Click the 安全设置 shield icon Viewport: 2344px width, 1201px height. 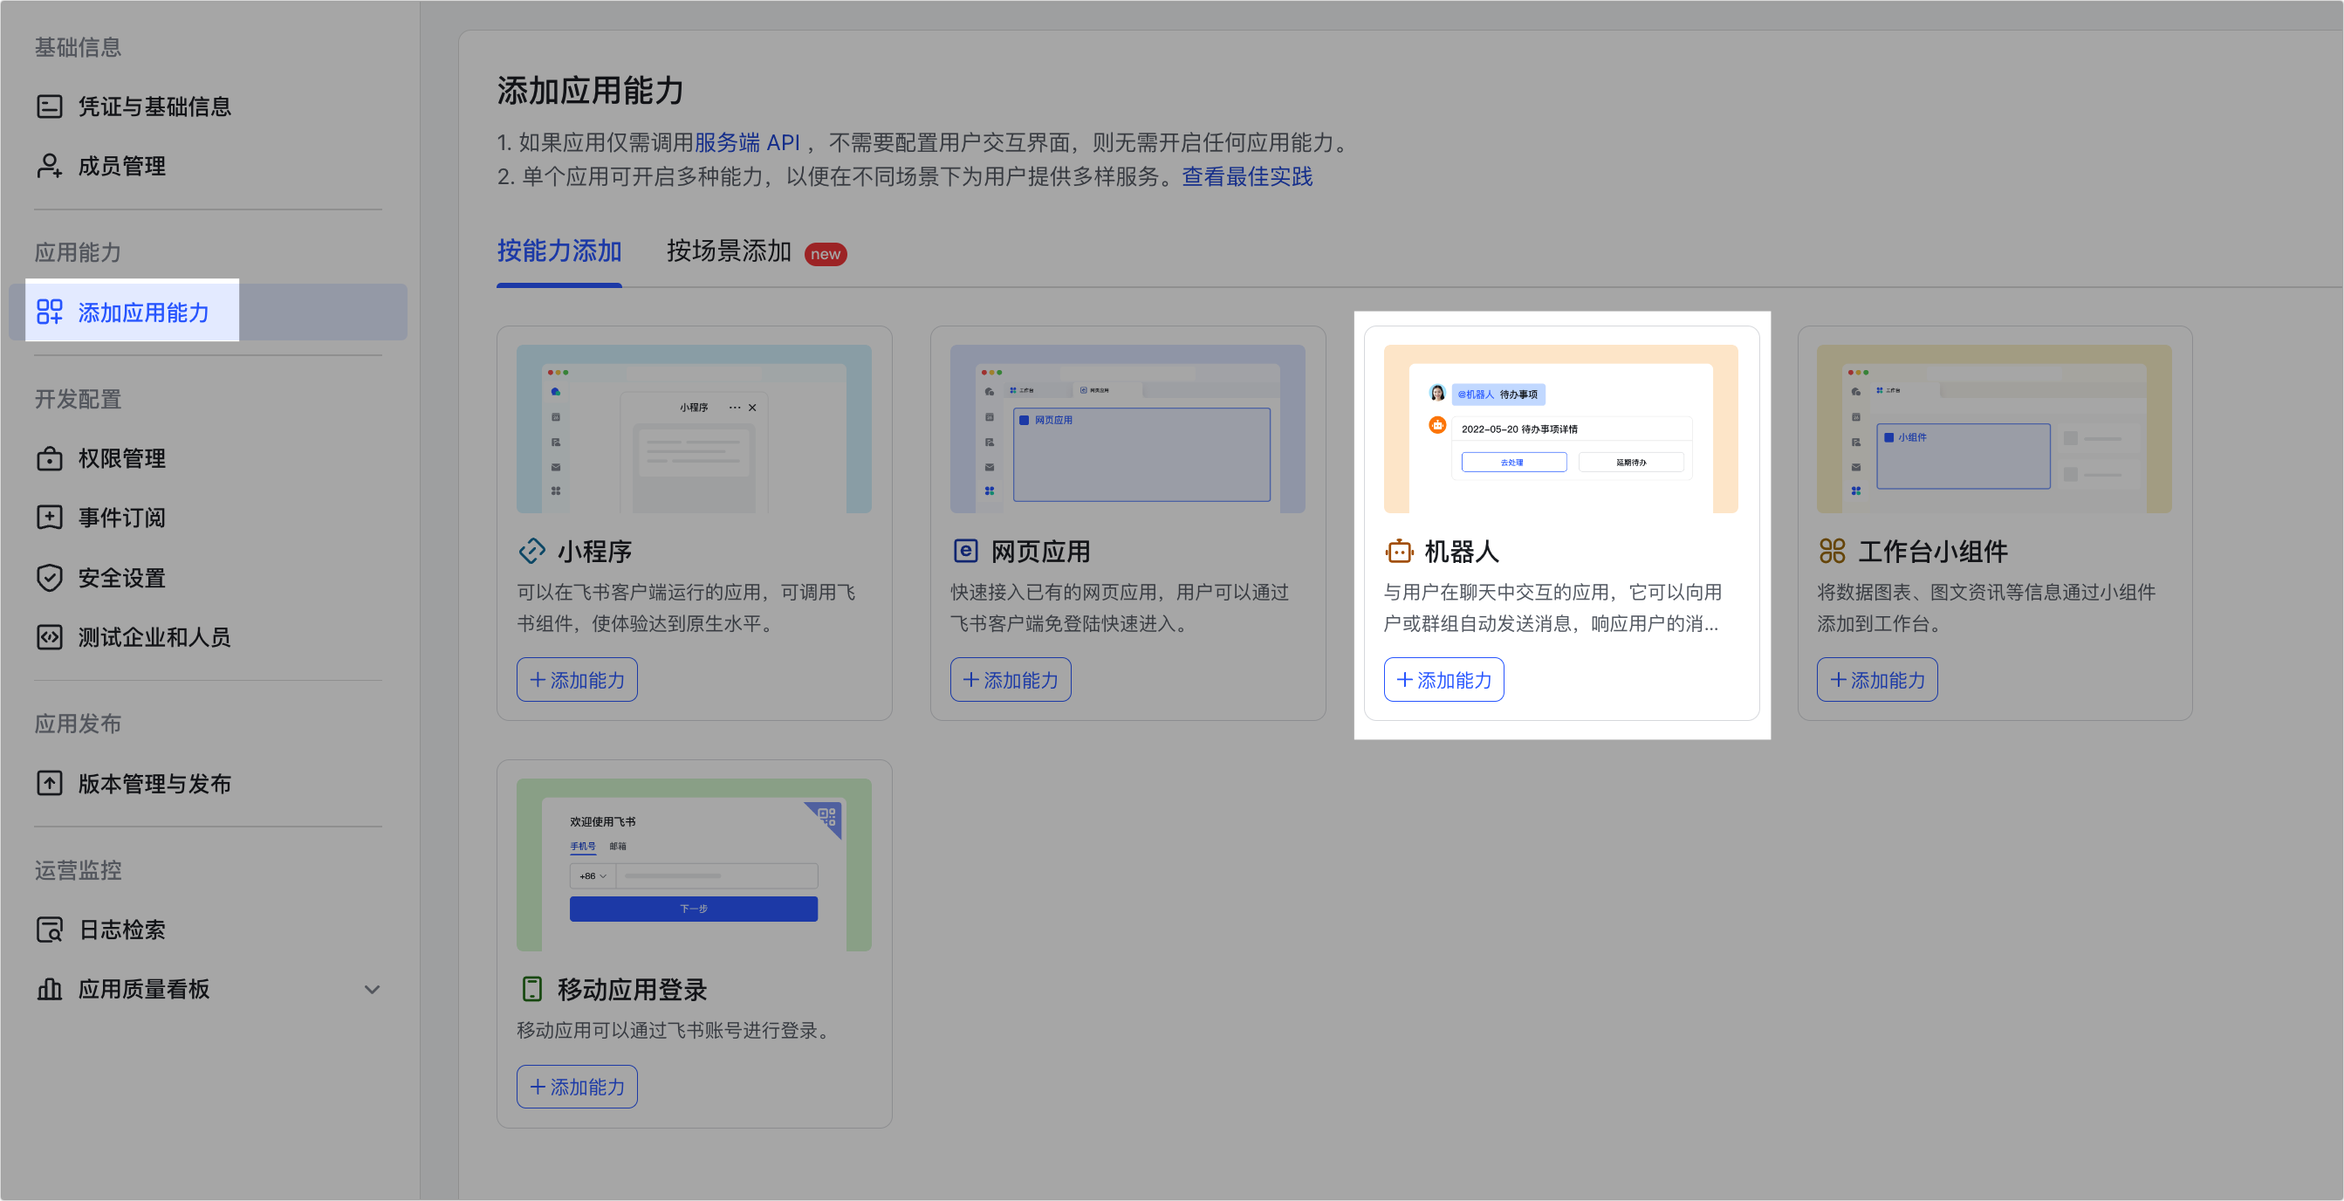(49, 578)
